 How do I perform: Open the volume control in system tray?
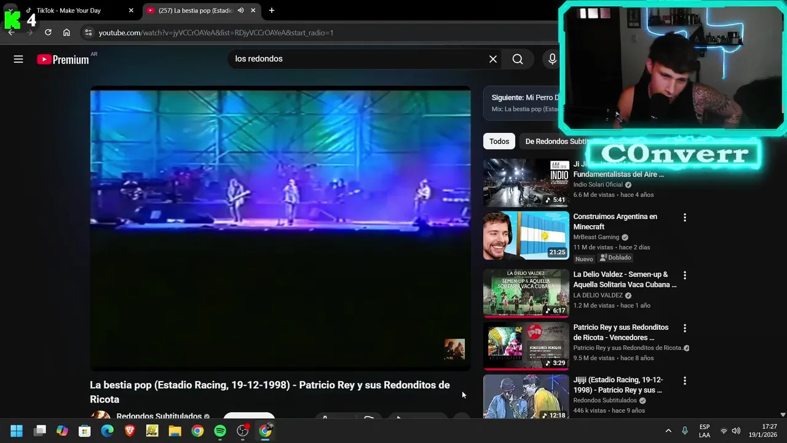point(736,431)
